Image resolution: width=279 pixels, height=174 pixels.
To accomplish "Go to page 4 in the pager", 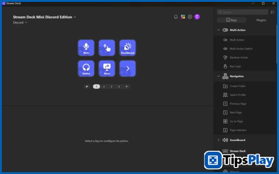I will coord(119,87).
